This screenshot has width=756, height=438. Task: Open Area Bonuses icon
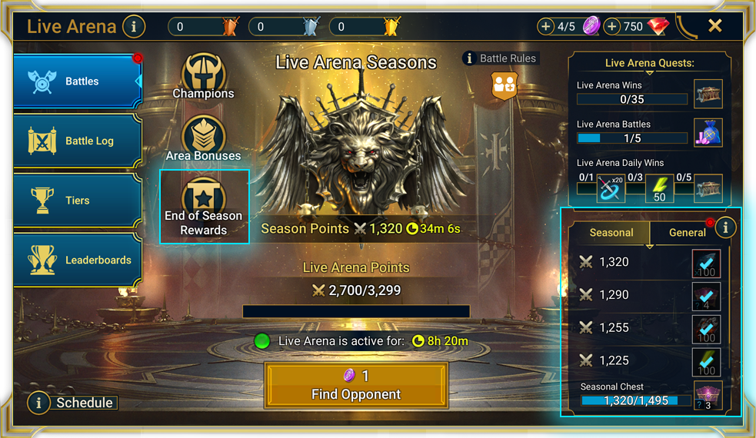point(204,138)
